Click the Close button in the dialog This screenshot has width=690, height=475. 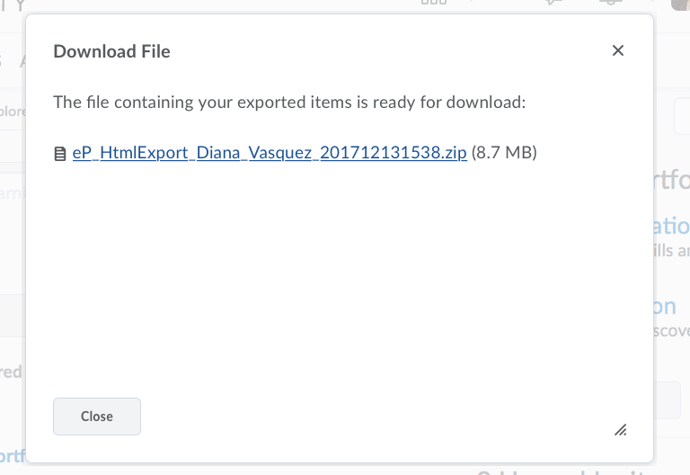click(97, 417)
